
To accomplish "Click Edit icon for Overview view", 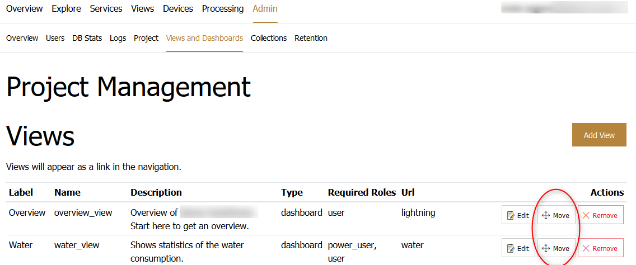I will [x=510, y=216].
